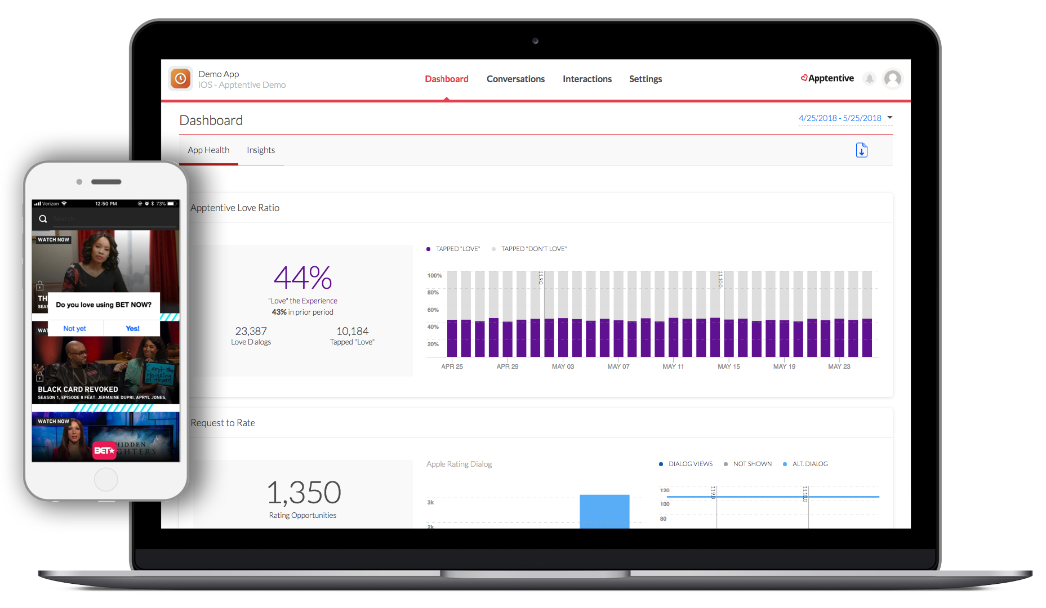Click the 44% love ratio value
Screen dimensions: 1046x608
click(x=303, y=278)
